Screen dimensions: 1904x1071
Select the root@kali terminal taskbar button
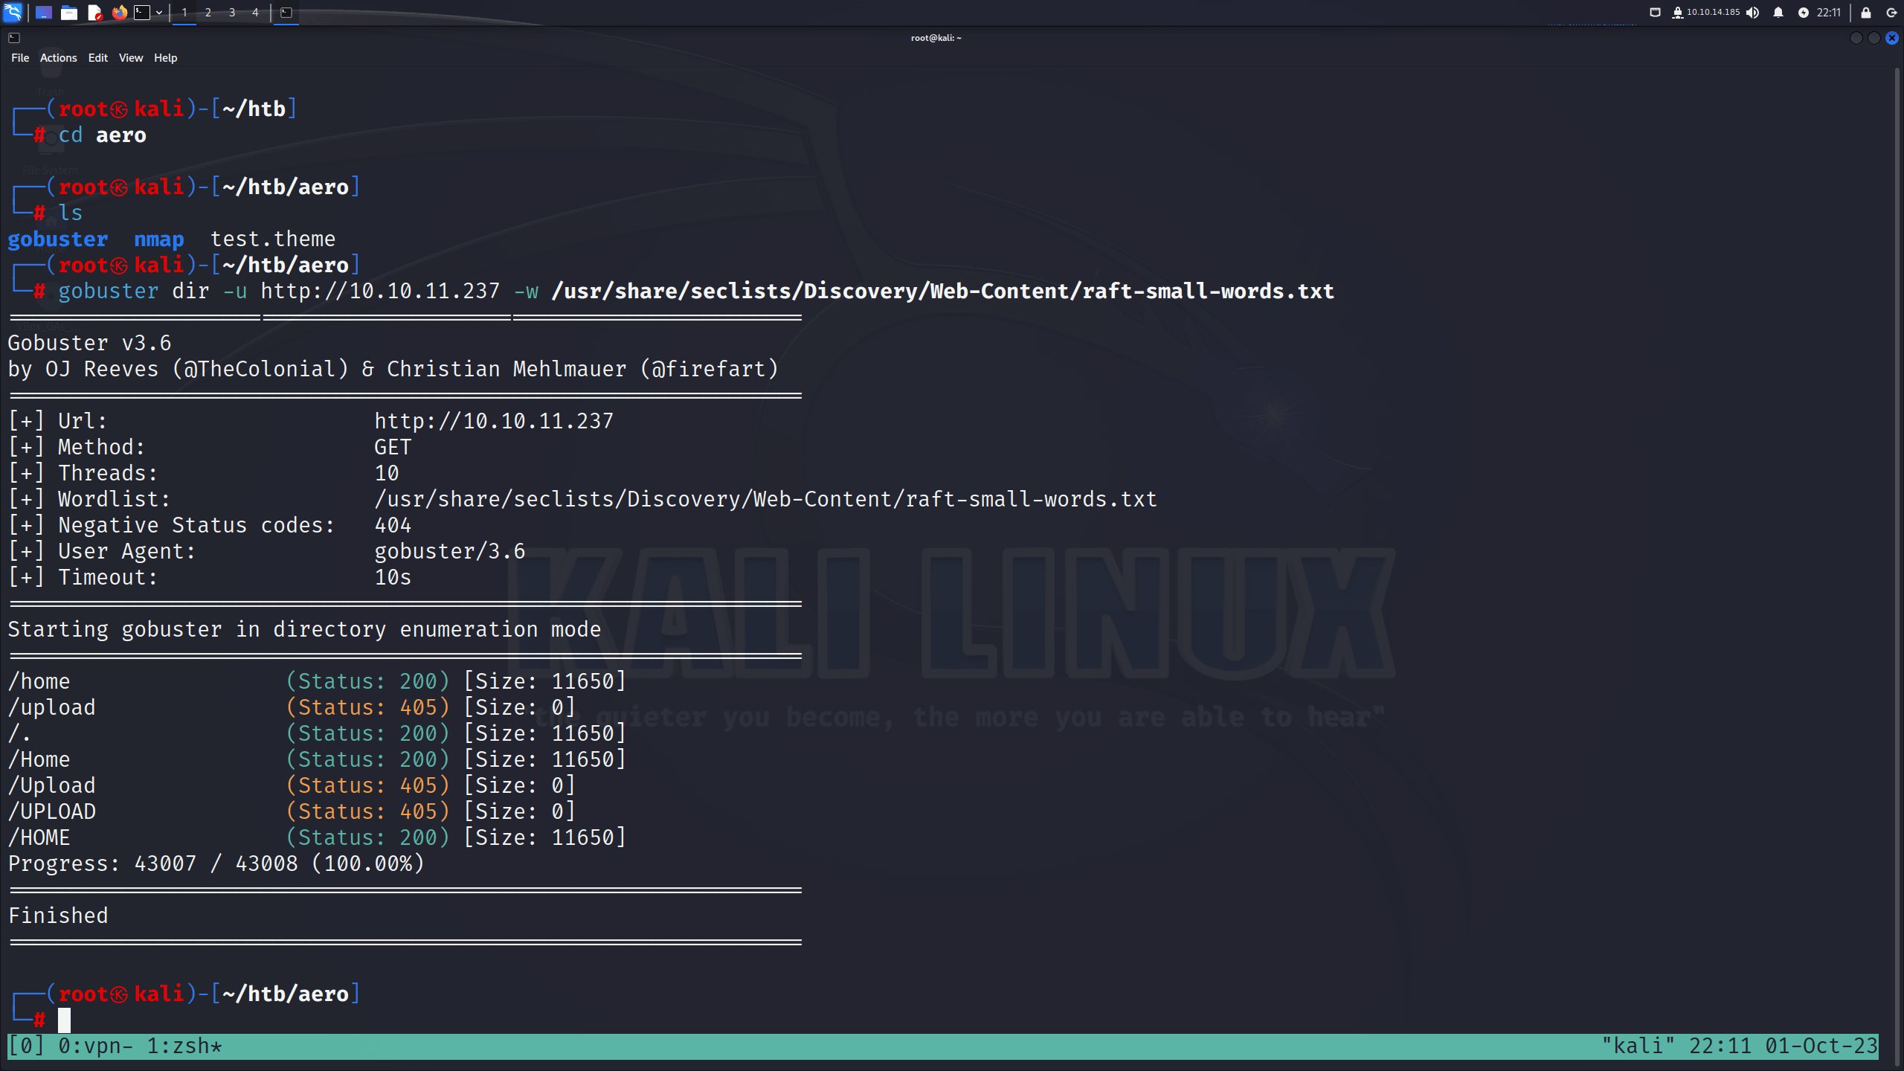pos(286,12)
